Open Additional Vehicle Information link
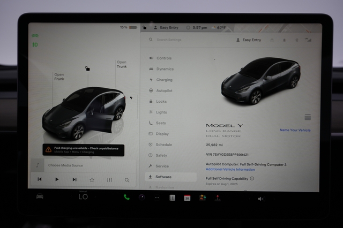The image size is (343, 228). point(230,169)
